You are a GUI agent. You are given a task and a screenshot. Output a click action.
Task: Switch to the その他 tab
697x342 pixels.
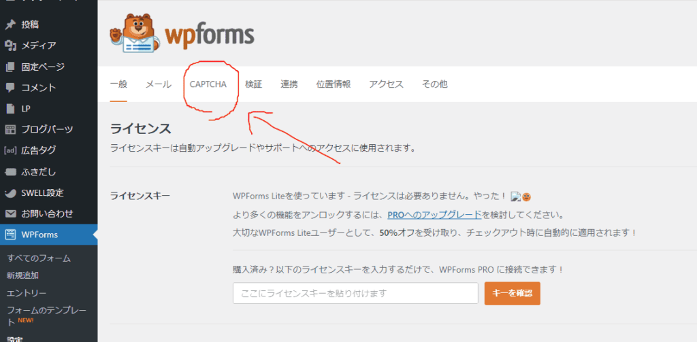[x=435, y=84]
